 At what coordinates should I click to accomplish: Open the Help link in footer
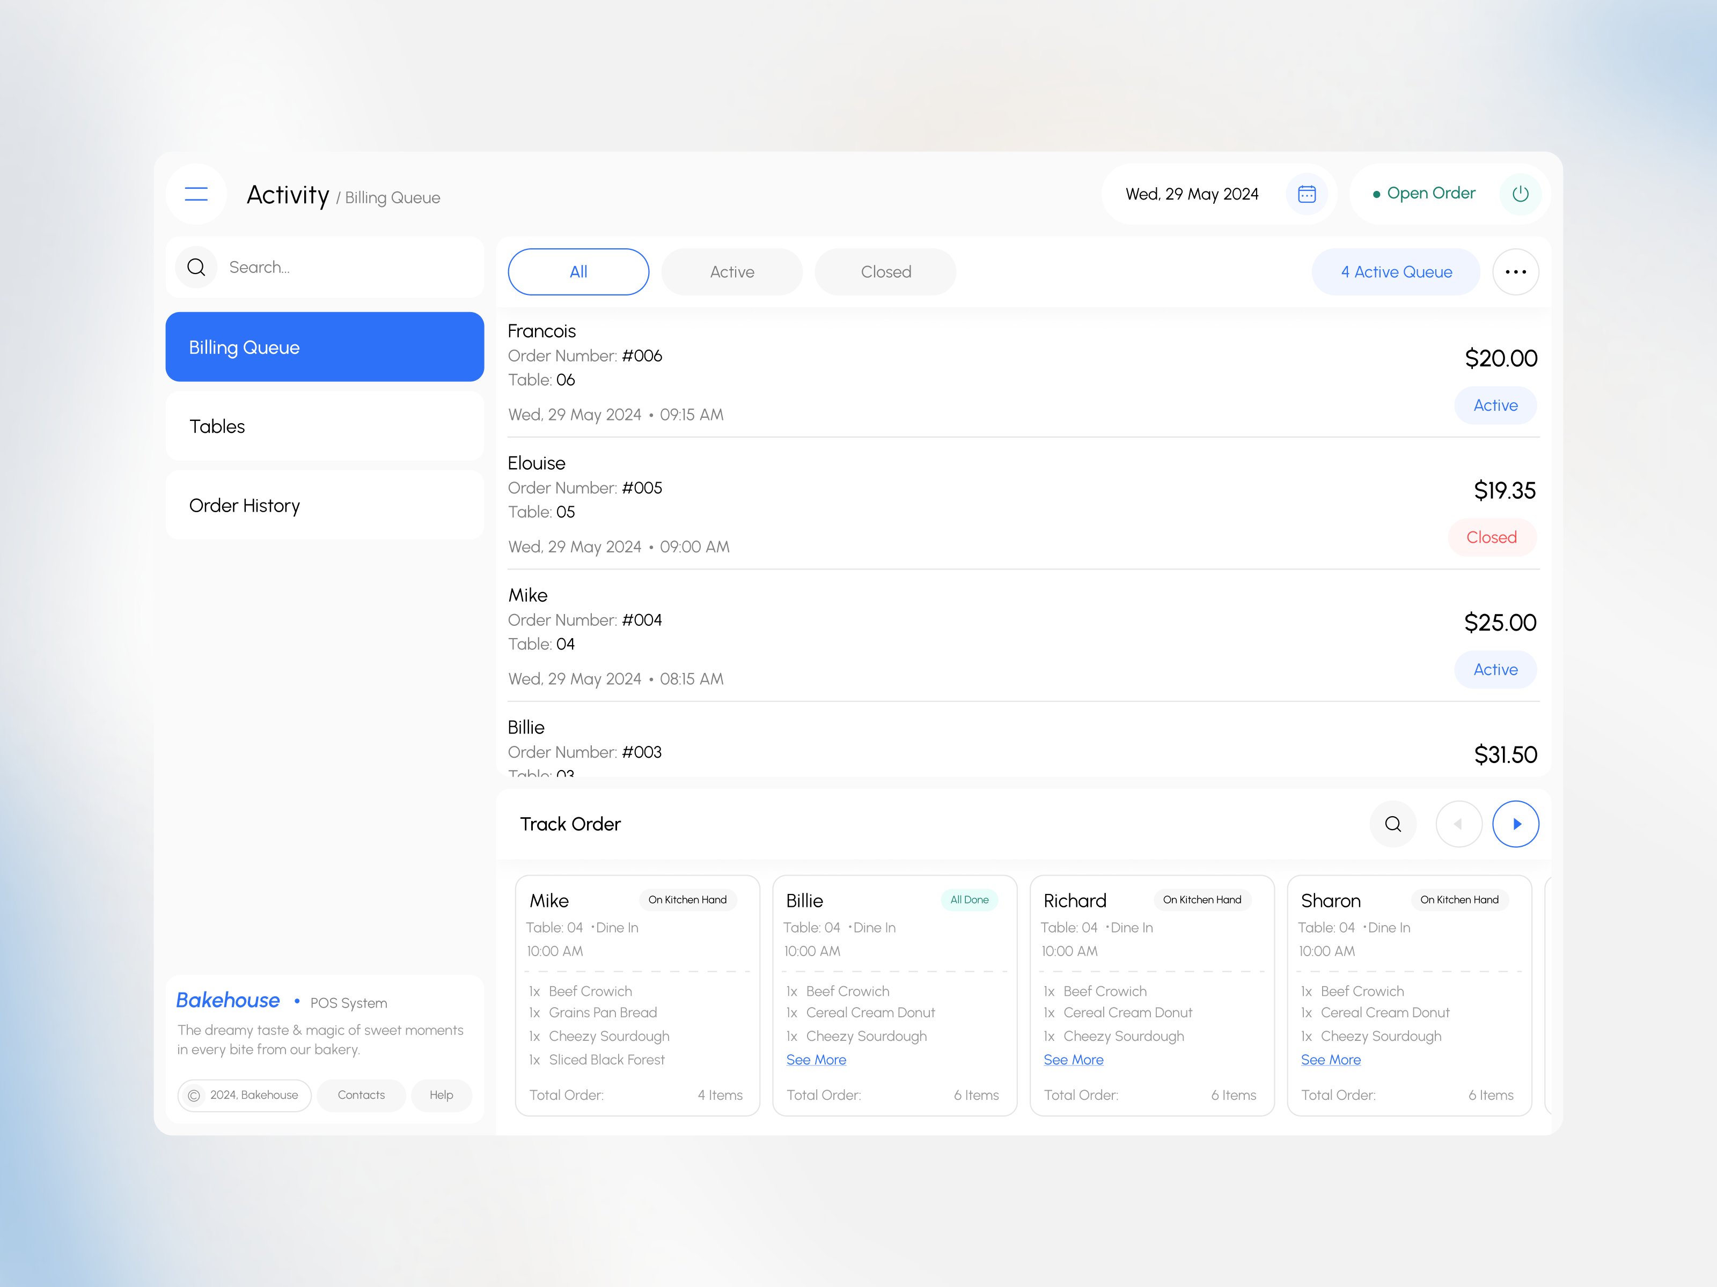click(x=441, y=1096)
